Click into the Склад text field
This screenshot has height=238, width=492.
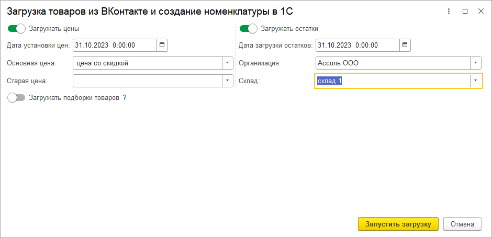click(x=393, y=81)
